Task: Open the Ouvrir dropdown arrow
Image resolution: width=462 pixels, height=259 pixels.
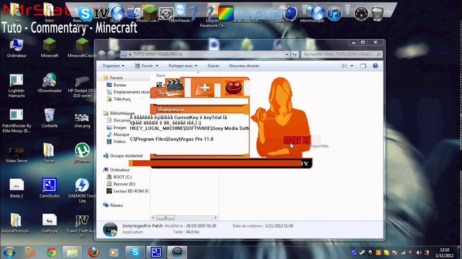Action: tap(157, 66)
